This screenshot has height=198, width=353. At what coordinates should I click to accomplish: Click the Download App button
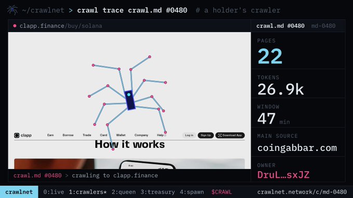230,135
